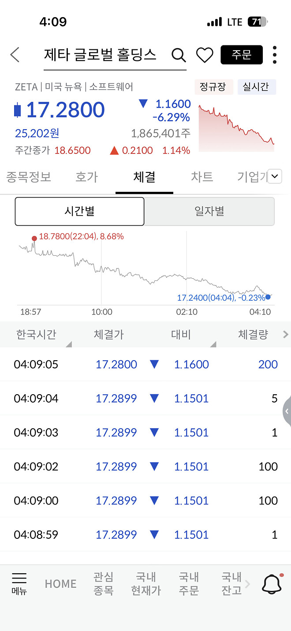Viewport: 291px width, 631px height.
Task: Tap the heart icon to favorite ZETA
Action: (204, 55)
